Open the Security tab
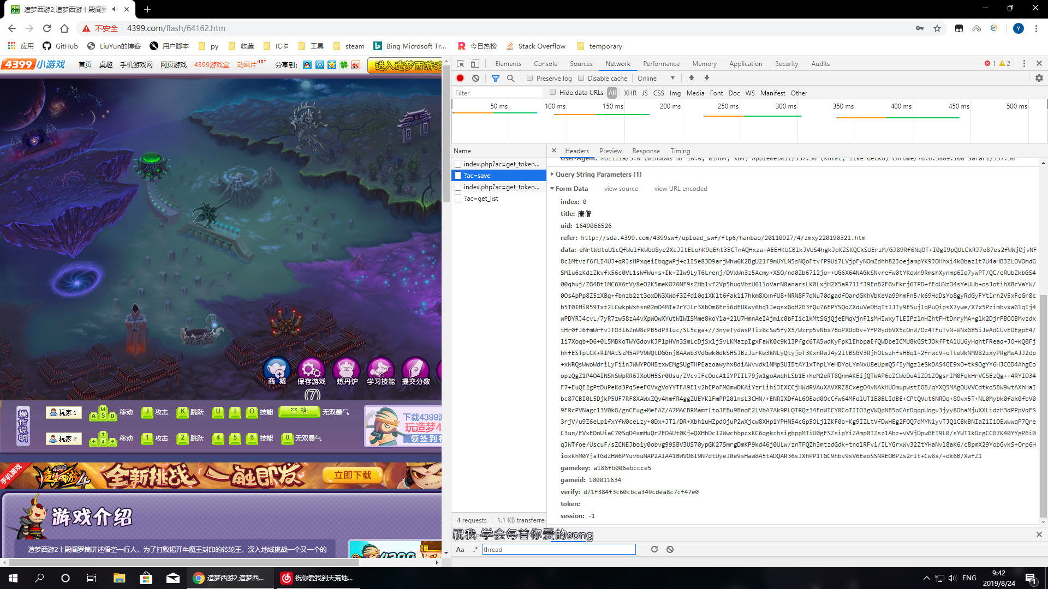The image size is (1048, 589). pos(787,63)
